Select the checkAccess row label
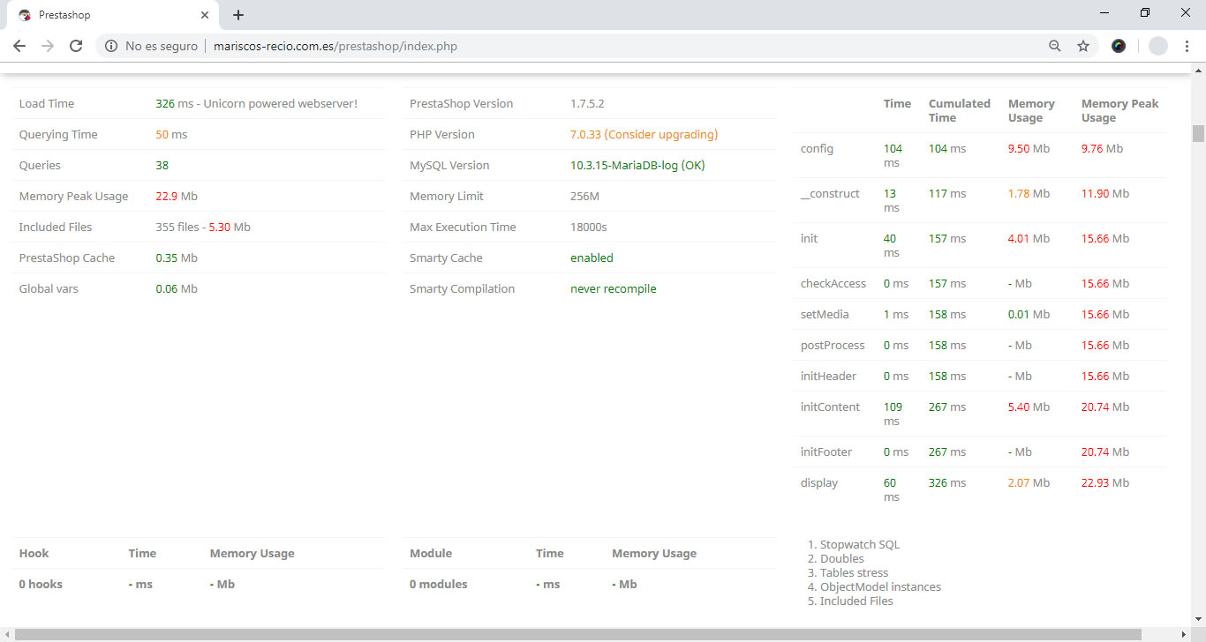1206x642 pixels. [833, 284]
